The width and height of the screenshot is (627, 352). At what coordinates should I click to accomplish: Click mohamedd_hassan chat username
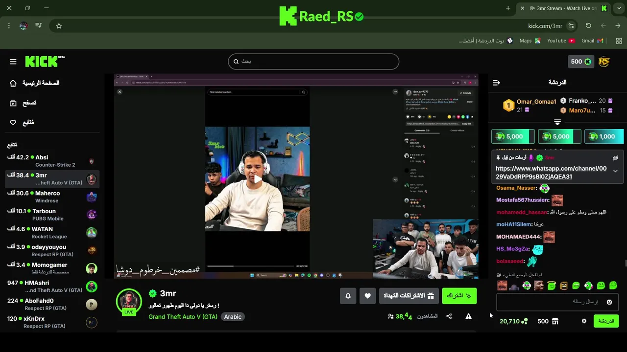(522, 212)
